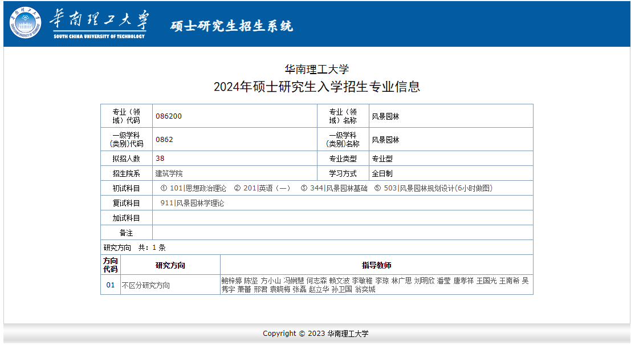Click advisor name 刘明欣
The image size is (631, 345).
424,281
